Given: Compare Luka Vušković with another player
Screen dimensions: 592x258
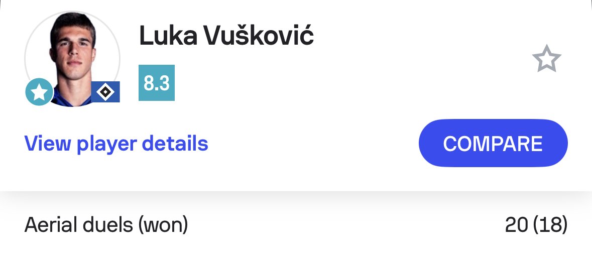Looking at the screenshot, I should 493,144.
